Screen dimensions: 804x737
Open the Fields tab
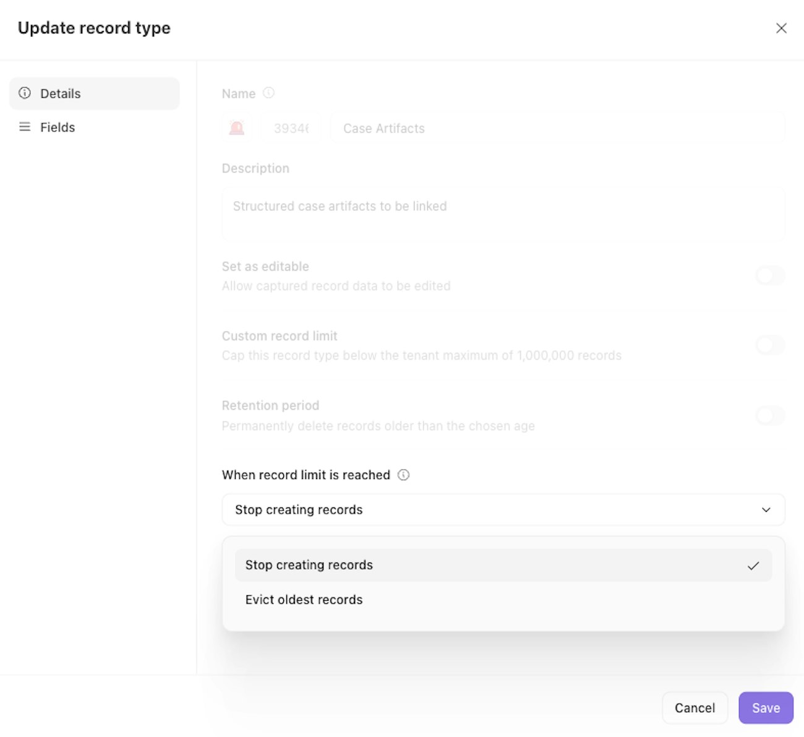tap(58, 127)
